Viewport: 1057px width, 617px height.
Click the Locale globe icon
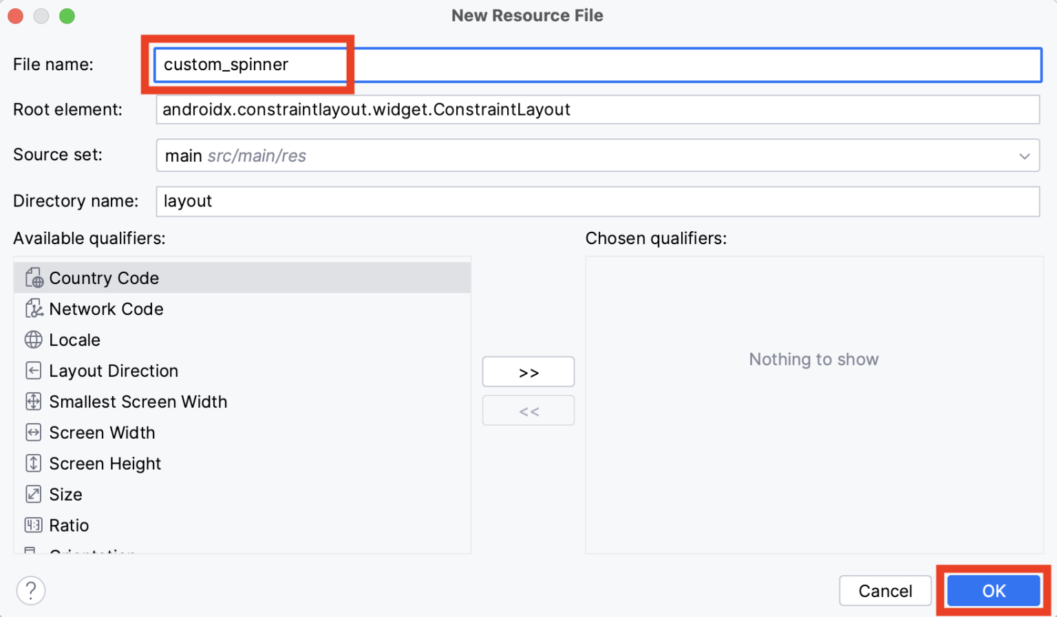click(x=34, y=340)
